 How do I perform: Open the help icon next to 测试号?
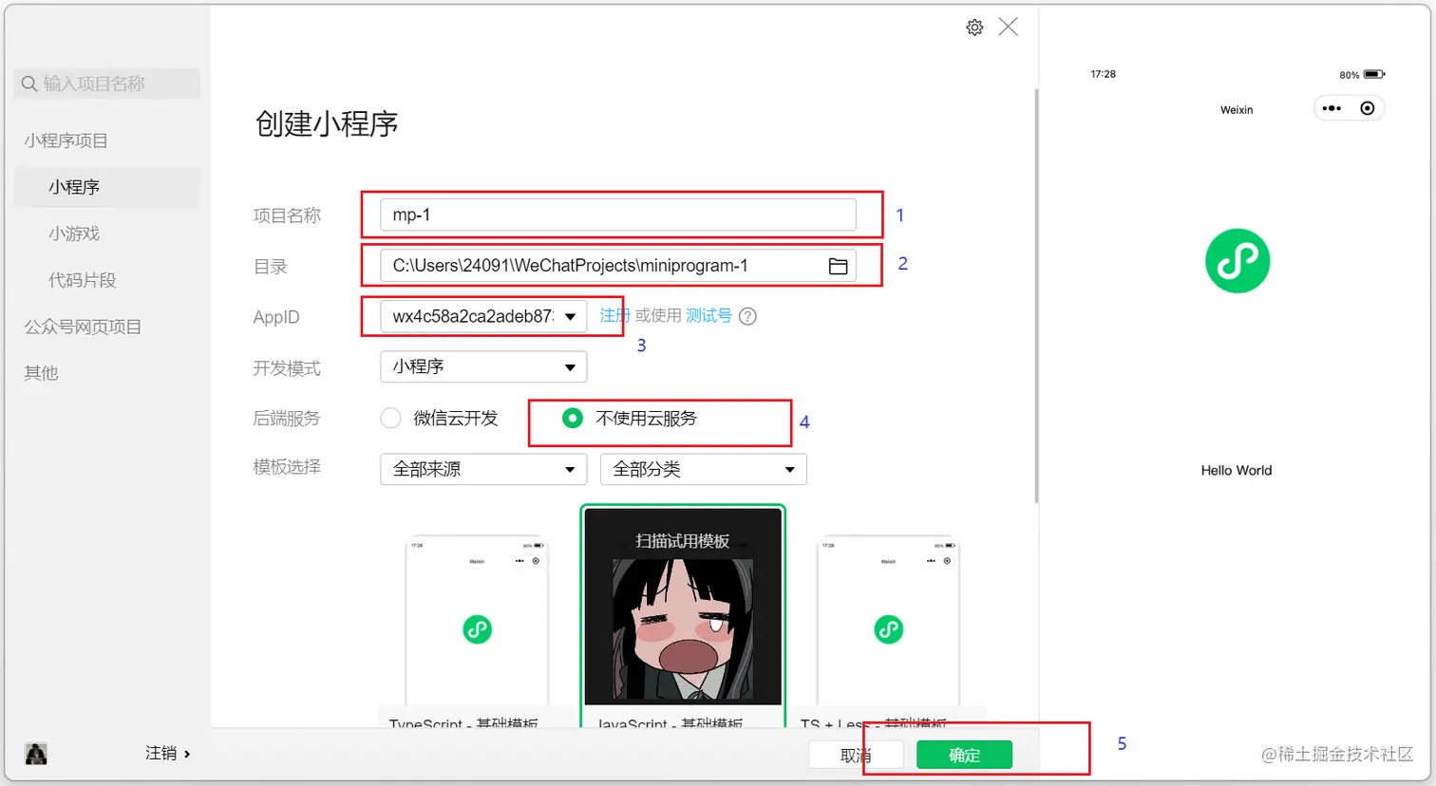[747, 316]
